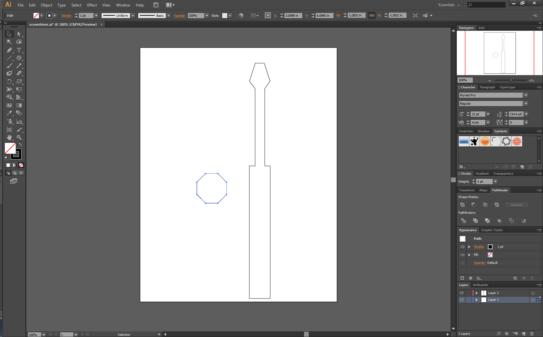Screen dimensions: 543x337
Task: Open the Myriad Pro font family dropdown
Action: pyautogui.click(x=526, y=95)
